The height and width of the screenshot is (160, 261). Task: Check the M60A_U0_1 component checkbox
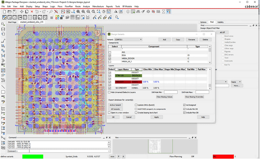coord(110,62)
